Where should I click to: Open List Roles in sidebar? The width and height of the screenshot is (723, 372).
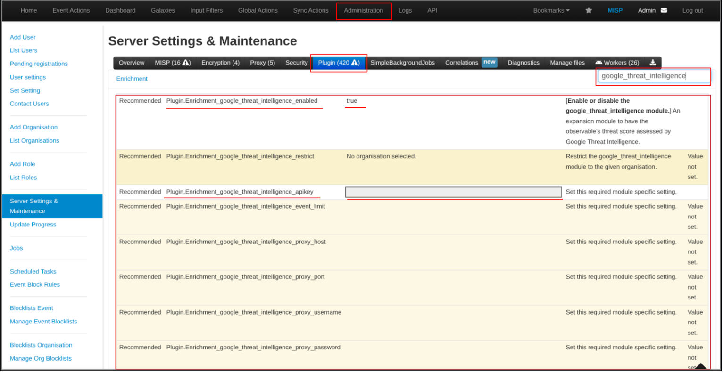(23, 178)
